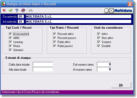Click the Multidata logo
Screen dimensions: 137x98
[118, 11]
